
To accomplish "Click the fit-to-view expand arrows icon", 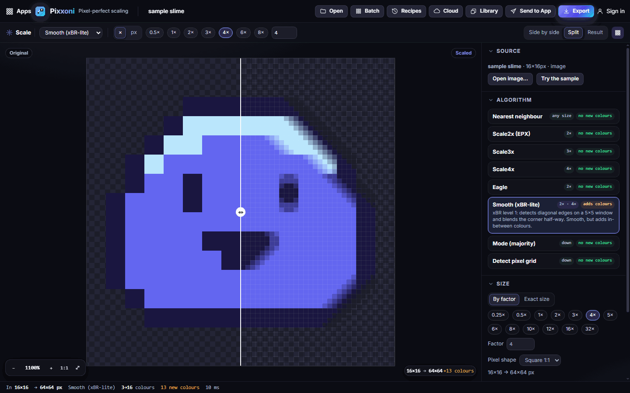I will click(x=77, y=368).
